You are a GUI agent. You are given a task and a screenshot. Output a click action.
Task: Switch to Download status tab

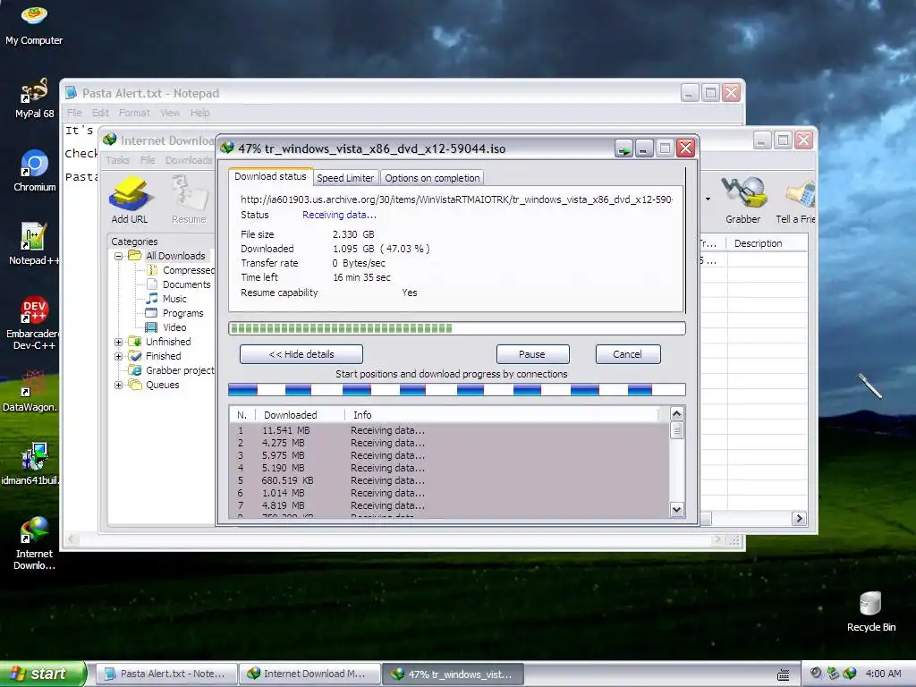coord(270,176)
